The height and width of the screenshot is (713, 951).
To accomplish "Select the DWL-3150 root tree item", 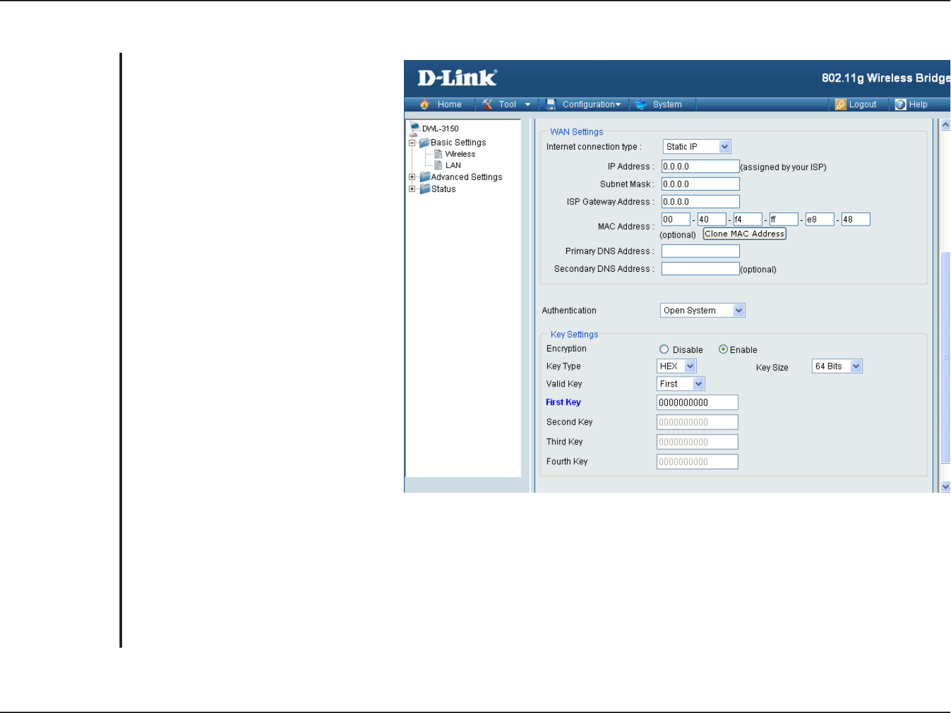I will pyautogui.click(x=440, y=129).
